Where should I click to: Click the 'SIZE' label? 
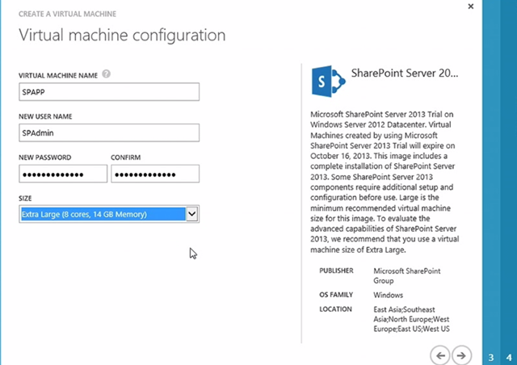pyautogui.click(x=25, y=198)
